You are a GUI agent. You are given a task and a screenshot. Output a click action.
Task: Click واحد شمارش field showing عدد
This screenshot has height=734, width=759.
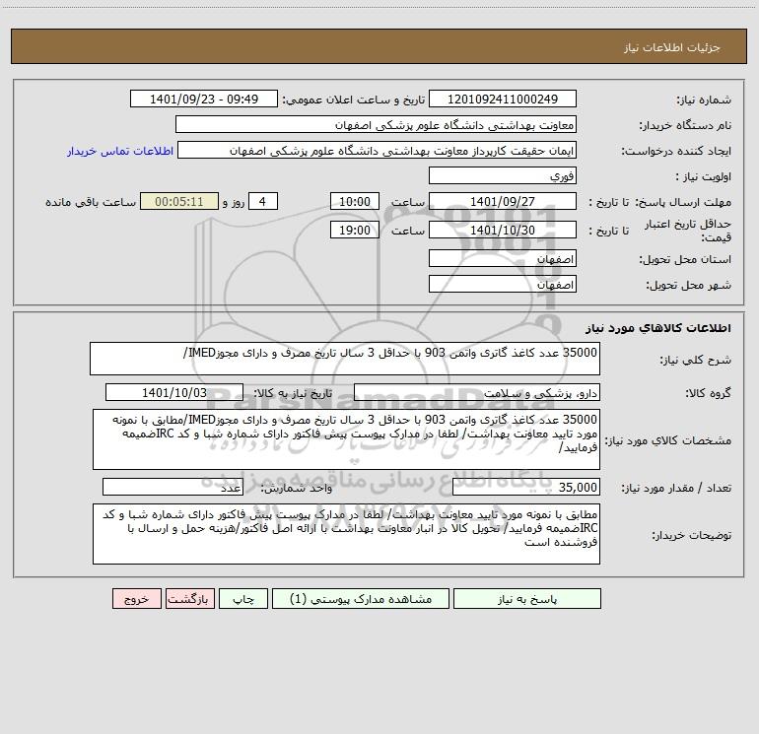tap(172, 488)
